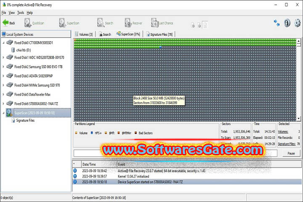Click the SuperScan result icon in tree
Viewport: 303px width, 202px height.
point(9,113)
